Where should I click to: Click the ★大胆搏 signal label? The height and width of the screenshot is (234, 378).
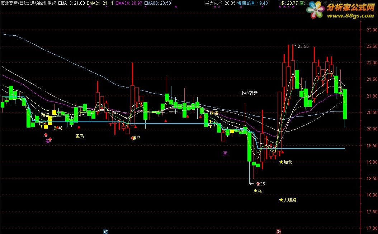288,200
